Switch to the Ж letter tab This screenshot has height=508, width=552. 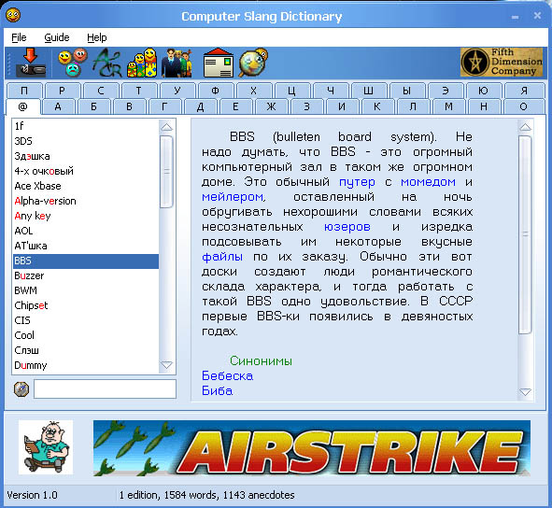click(x=271, y=106)
